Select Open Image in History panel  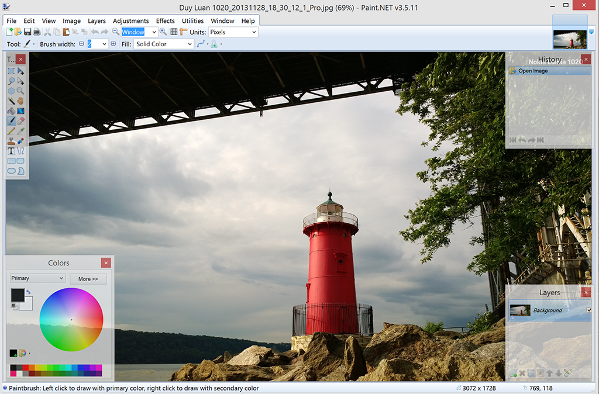[532, 71]
